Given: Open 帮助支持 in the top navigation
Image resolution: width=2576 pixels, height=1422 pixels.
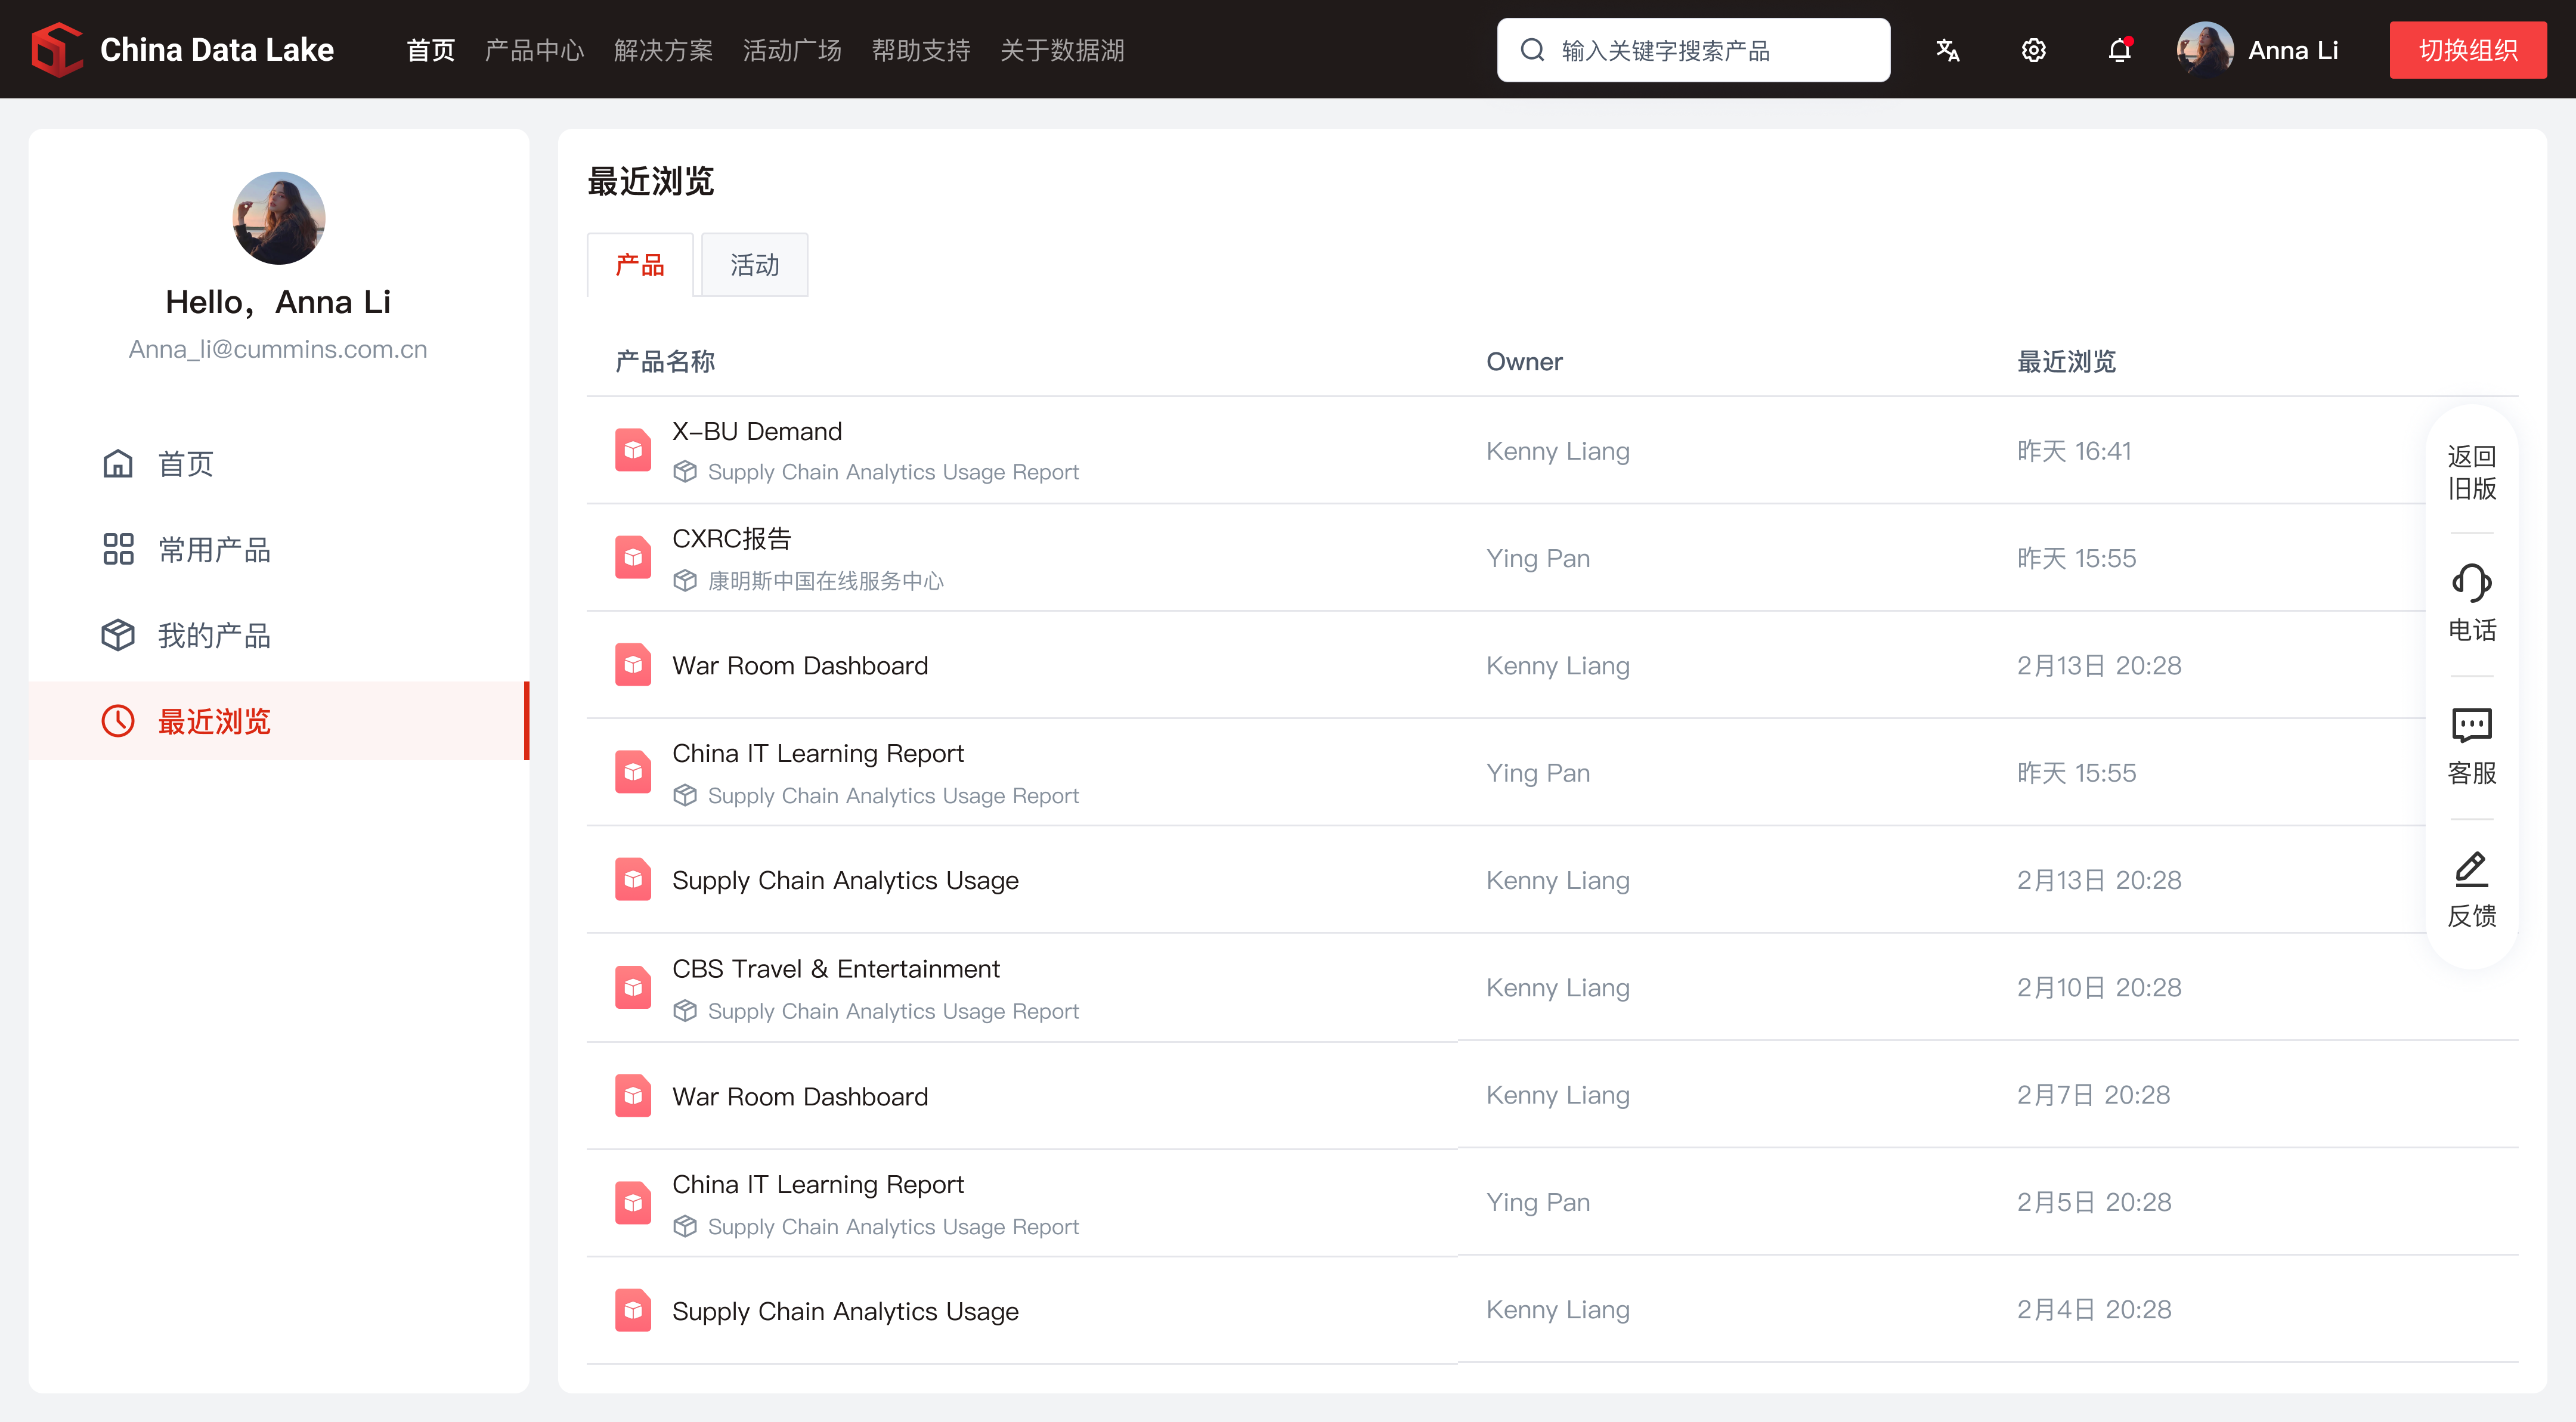Looking at the screenshot, I should [x=921, y=50].
